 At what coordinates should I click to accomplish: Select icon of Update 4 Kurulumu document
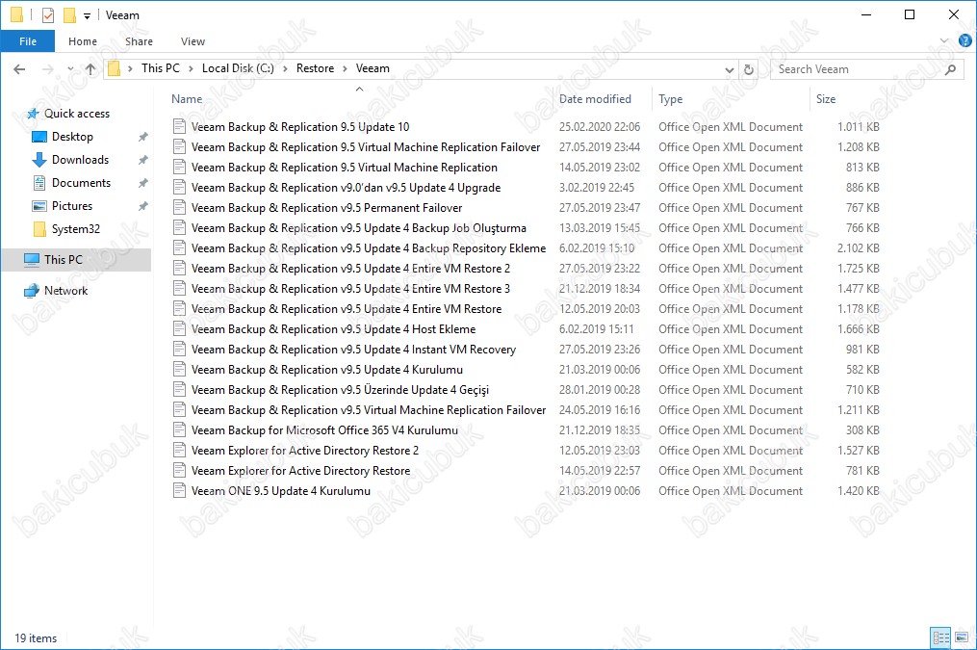(179, 370)
